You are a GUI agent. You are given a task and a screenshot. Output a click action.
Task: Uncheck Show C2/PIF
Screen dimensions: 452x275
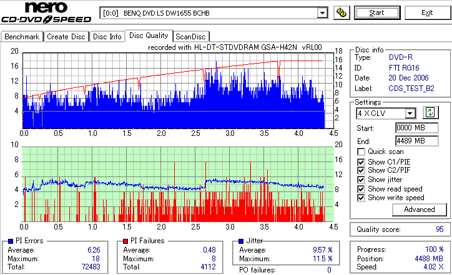click(361, 170)
